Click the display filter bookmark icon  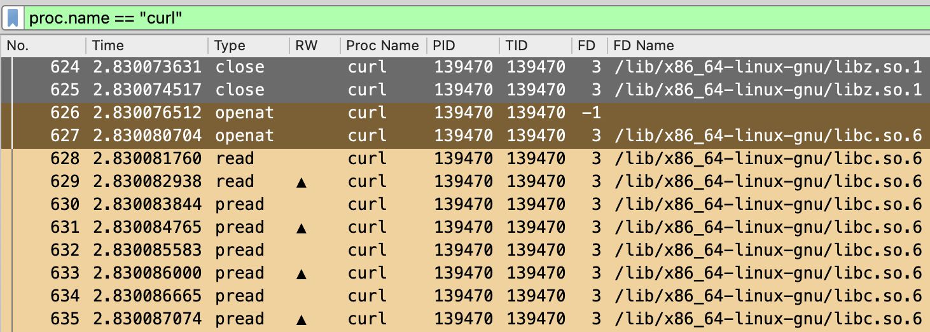click(x=13, y=18)
